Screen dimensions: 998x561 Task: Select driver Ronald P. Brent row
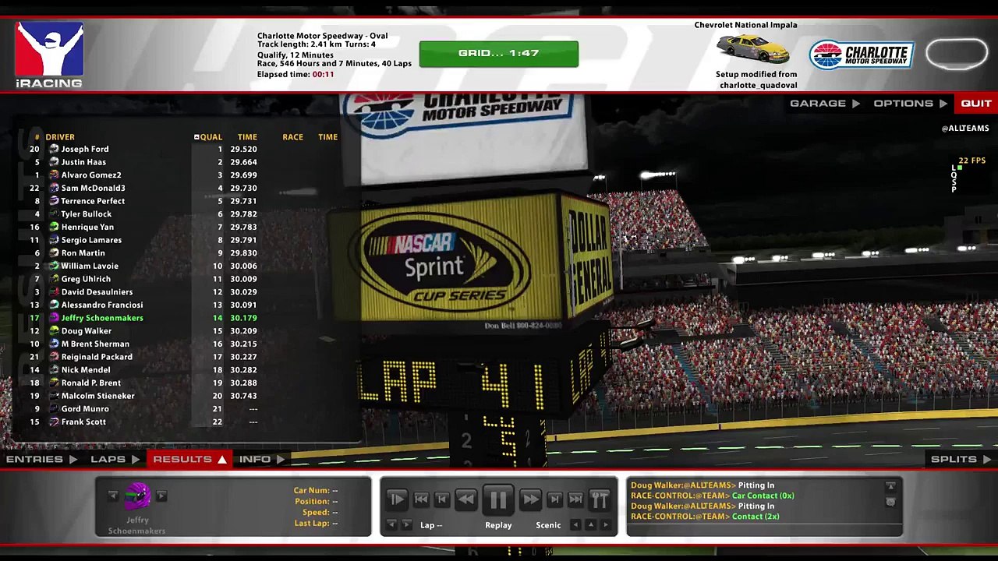tap(144, 383)
